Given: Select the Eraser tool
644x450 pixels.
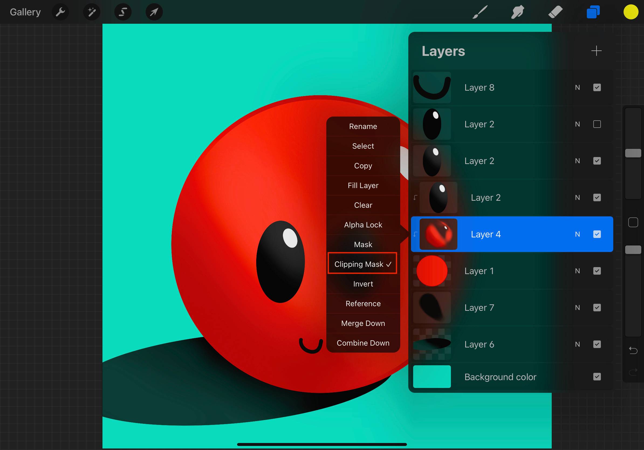Looking at the screenshot, I should tap(555, 12).
